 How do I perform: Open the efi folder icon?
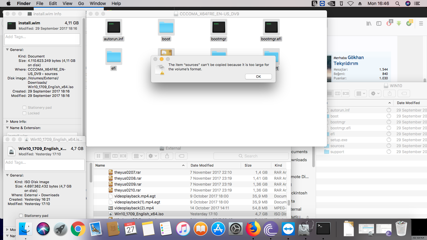(113, 57)
